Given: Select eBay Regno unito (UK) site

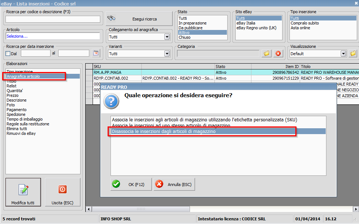Looking at the screenshot, I should pyautogui.click(x=259, y=28).
